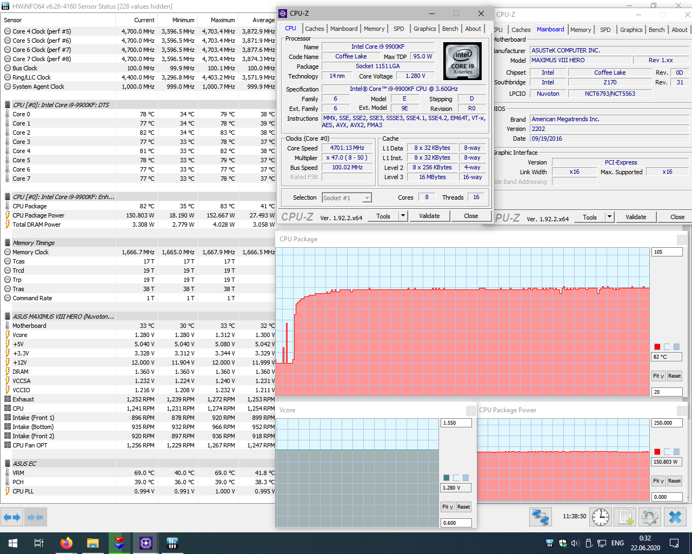The image size is (692, 554).
Task: Start logging with the sheet-plus icon
Action: point(626,517)
